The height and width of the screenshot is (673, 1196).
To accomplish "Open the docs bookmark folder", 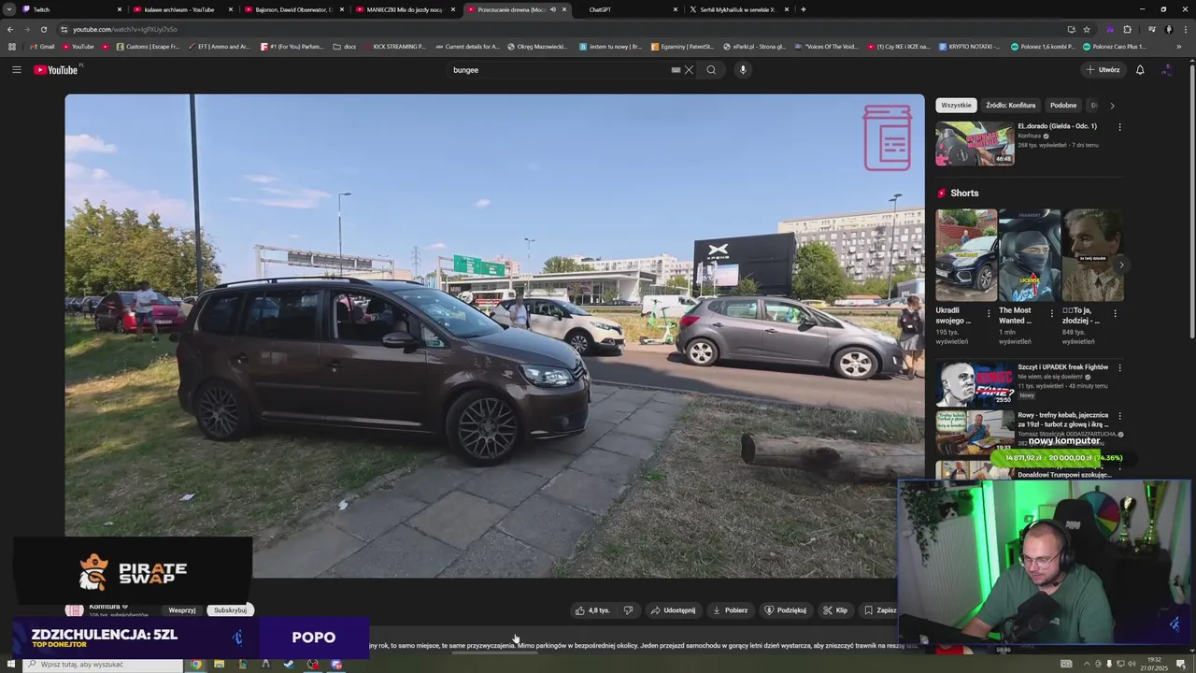I will coord(345,46).
